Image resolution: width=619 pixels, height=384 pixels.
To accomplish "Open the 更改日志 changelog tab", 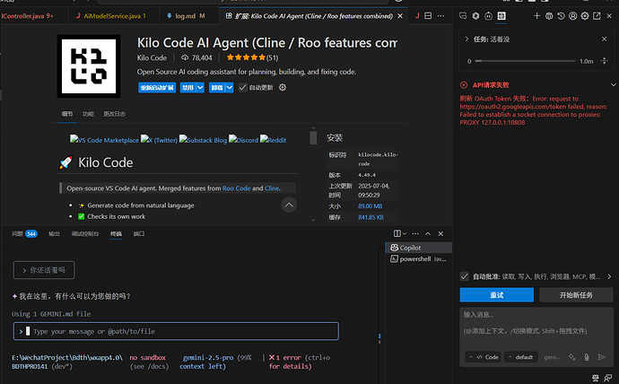I will 115,114.
